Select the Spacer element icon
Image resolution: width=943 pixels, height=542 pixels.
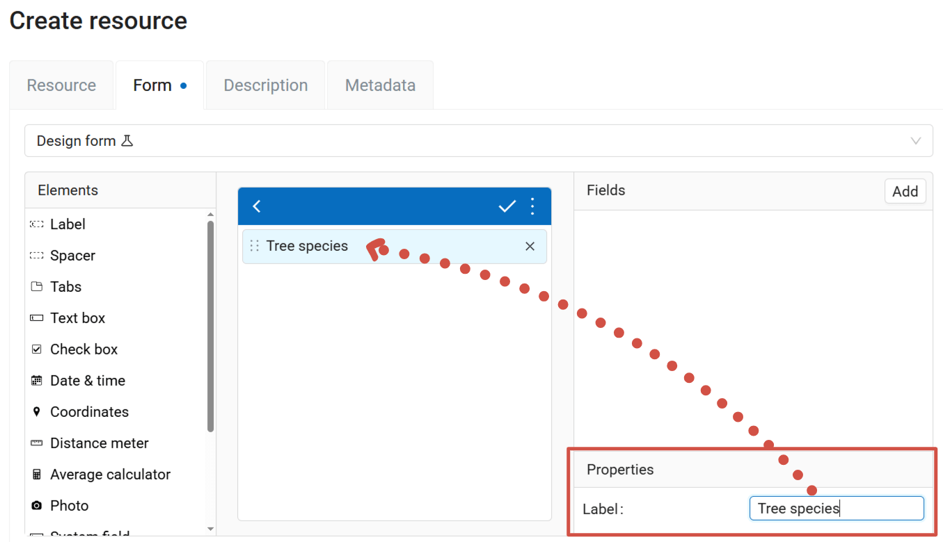click(x=37, y=256)
